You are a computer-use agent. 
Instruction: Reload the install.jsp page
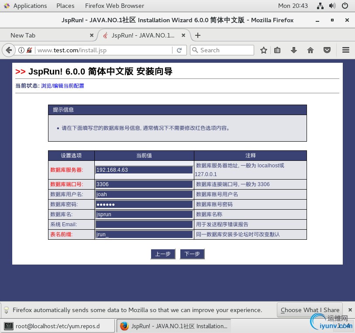tap(179, 50)
